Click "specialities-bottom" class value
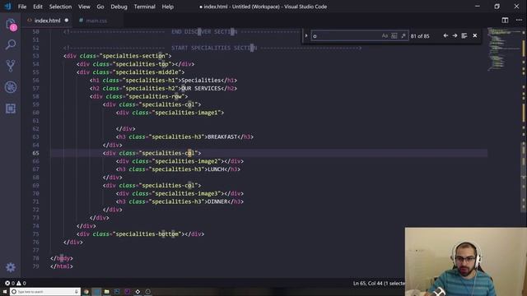The image size is (527, 296). click(x=147, y=234)
